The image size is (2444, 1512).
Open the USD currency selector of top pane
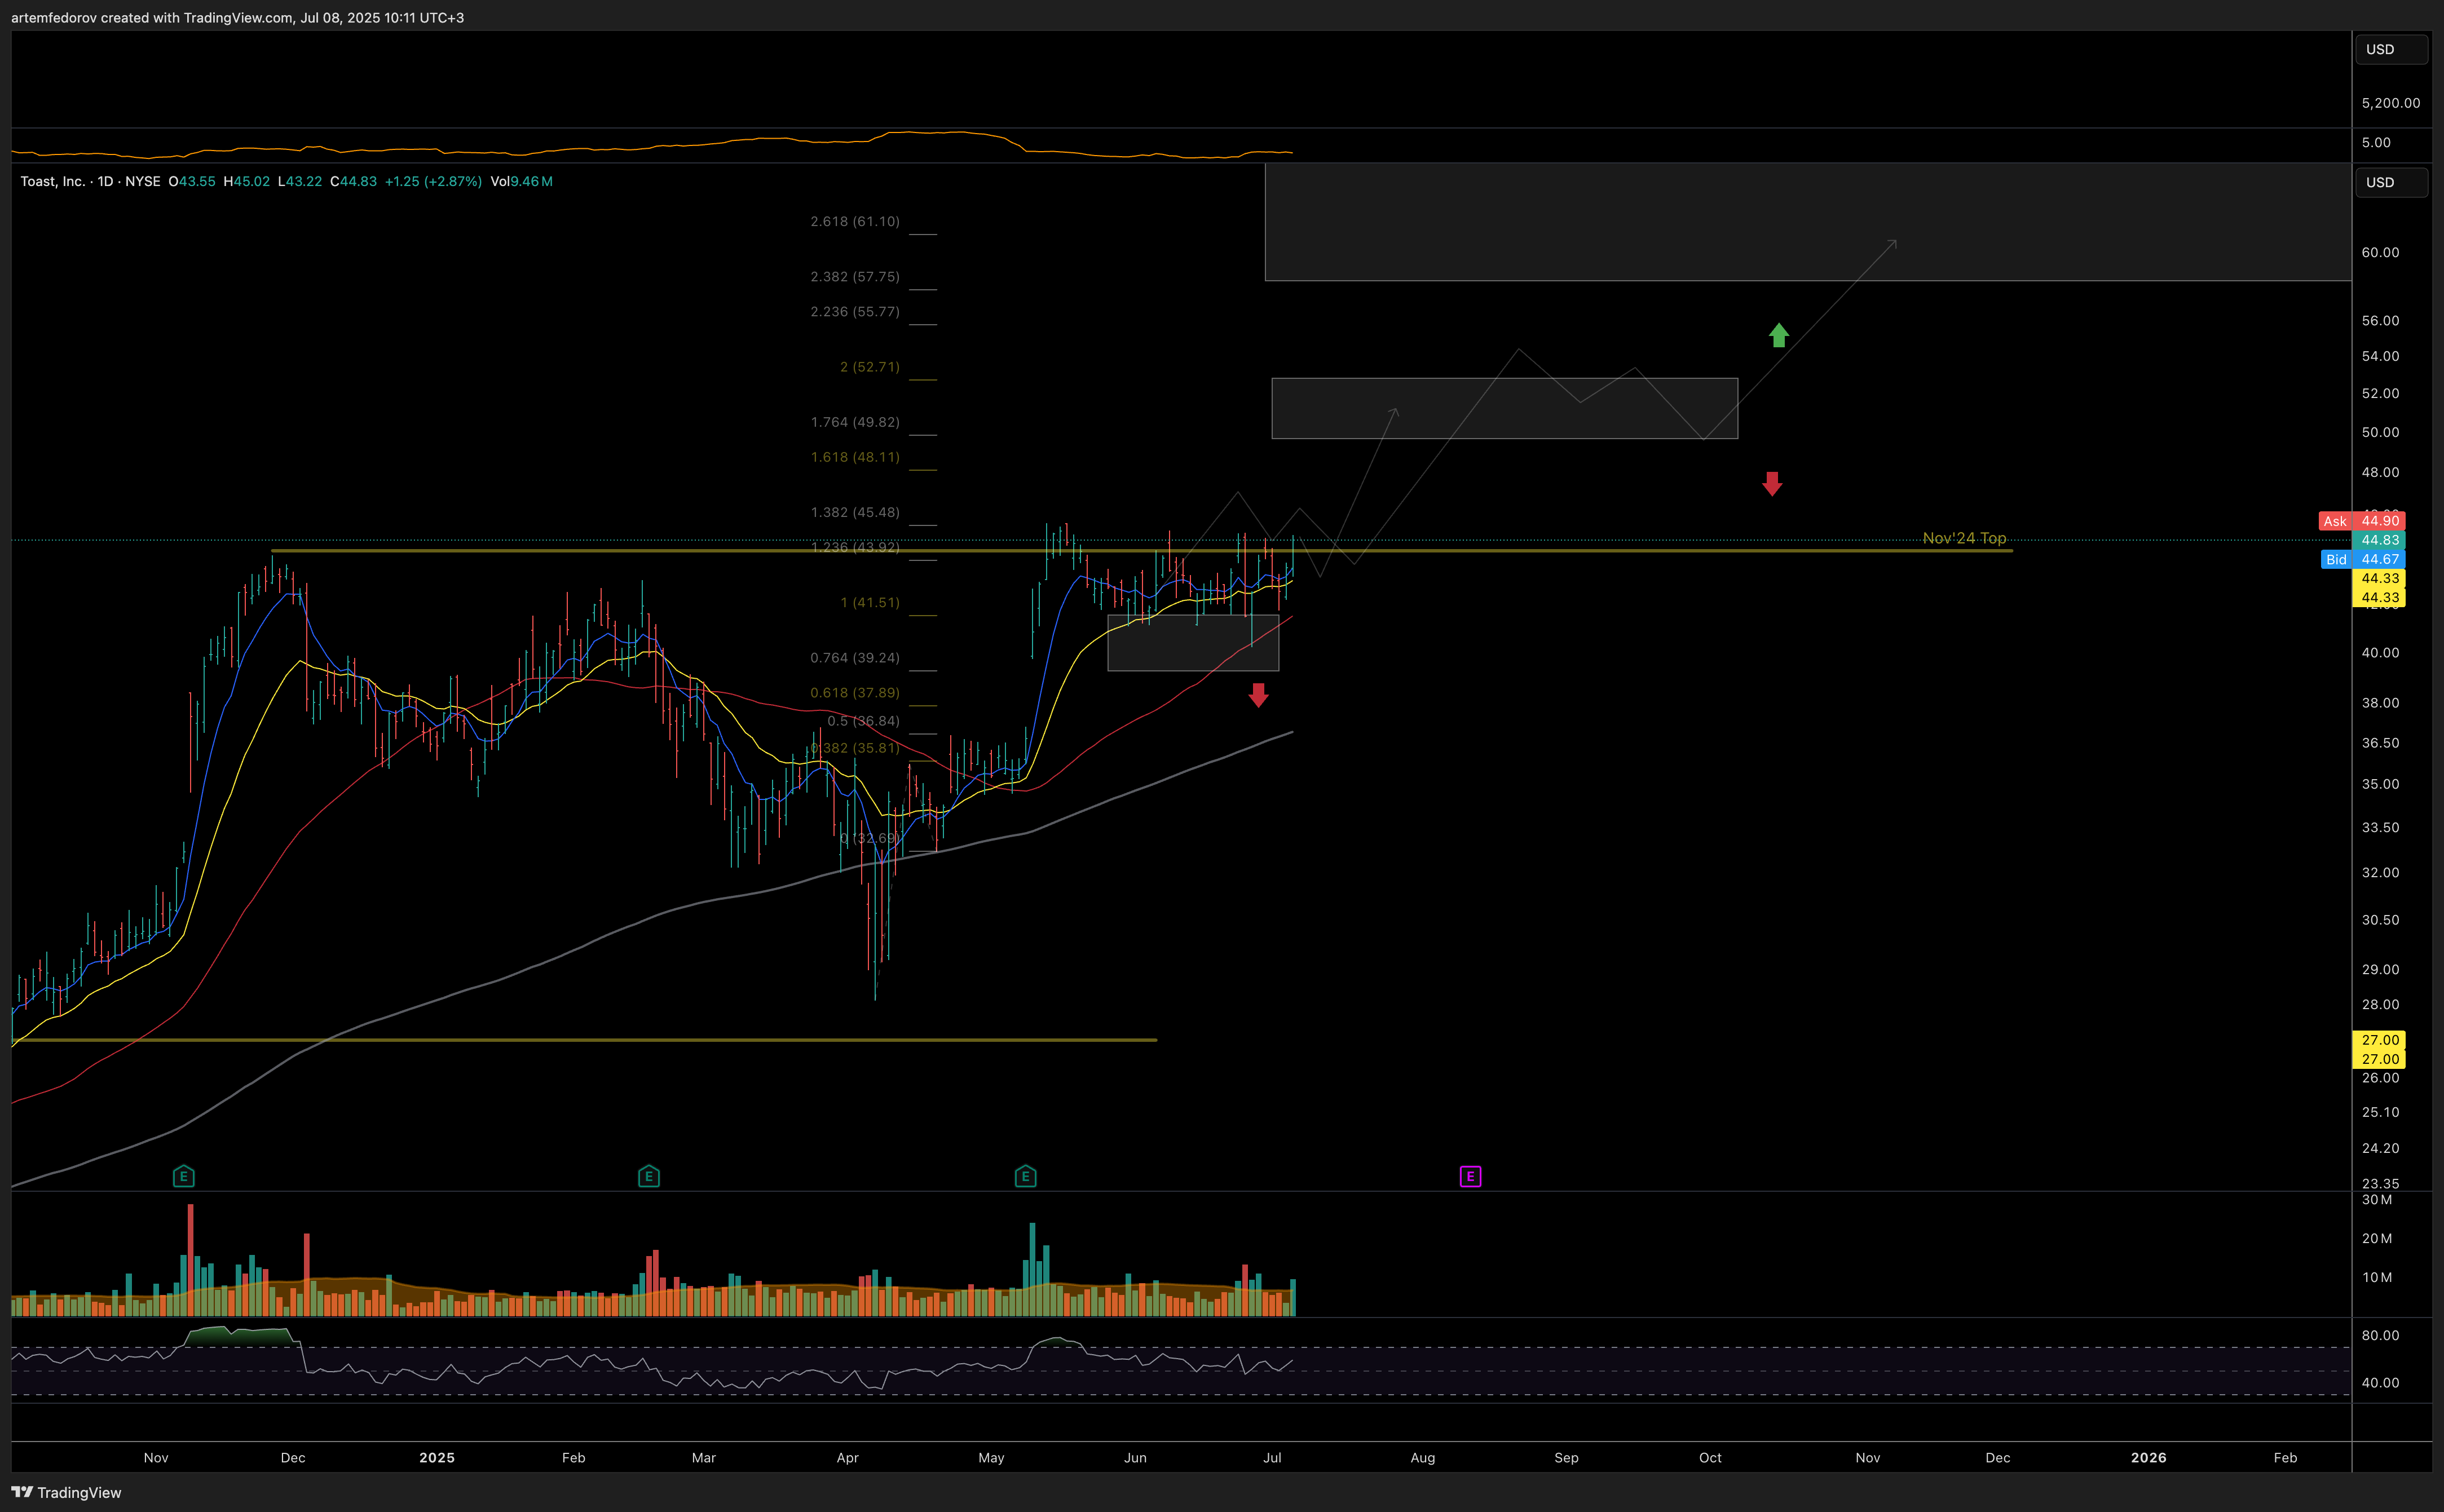point(2392,49)
